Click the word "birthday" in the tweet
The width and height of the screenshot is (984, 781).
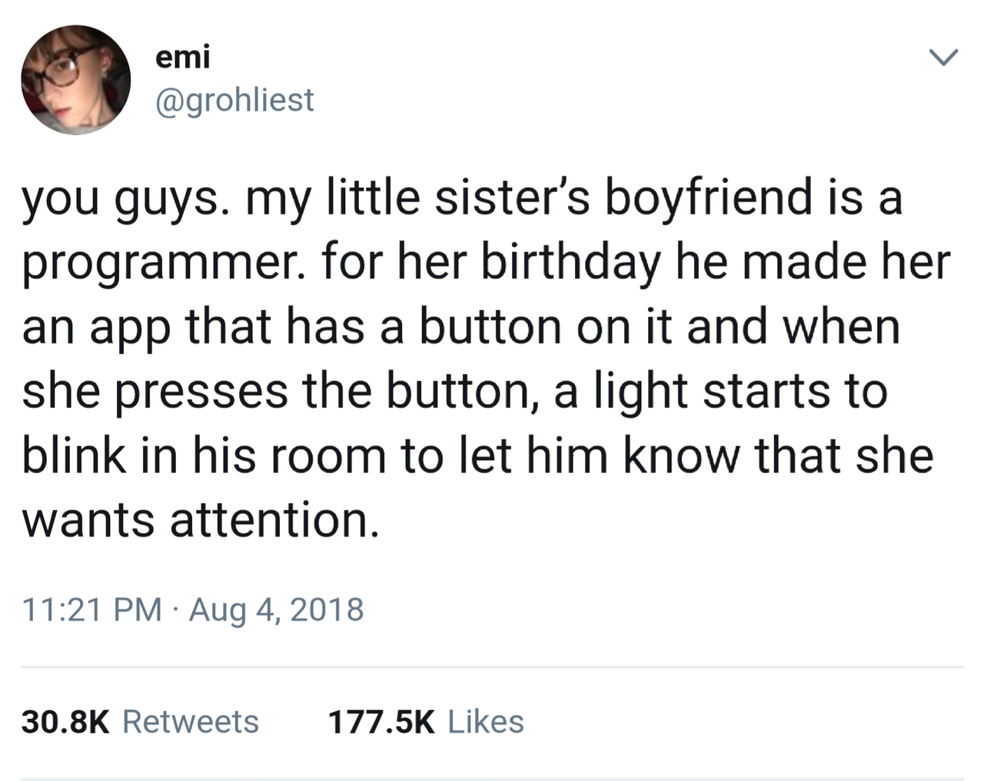click(570, 262)
